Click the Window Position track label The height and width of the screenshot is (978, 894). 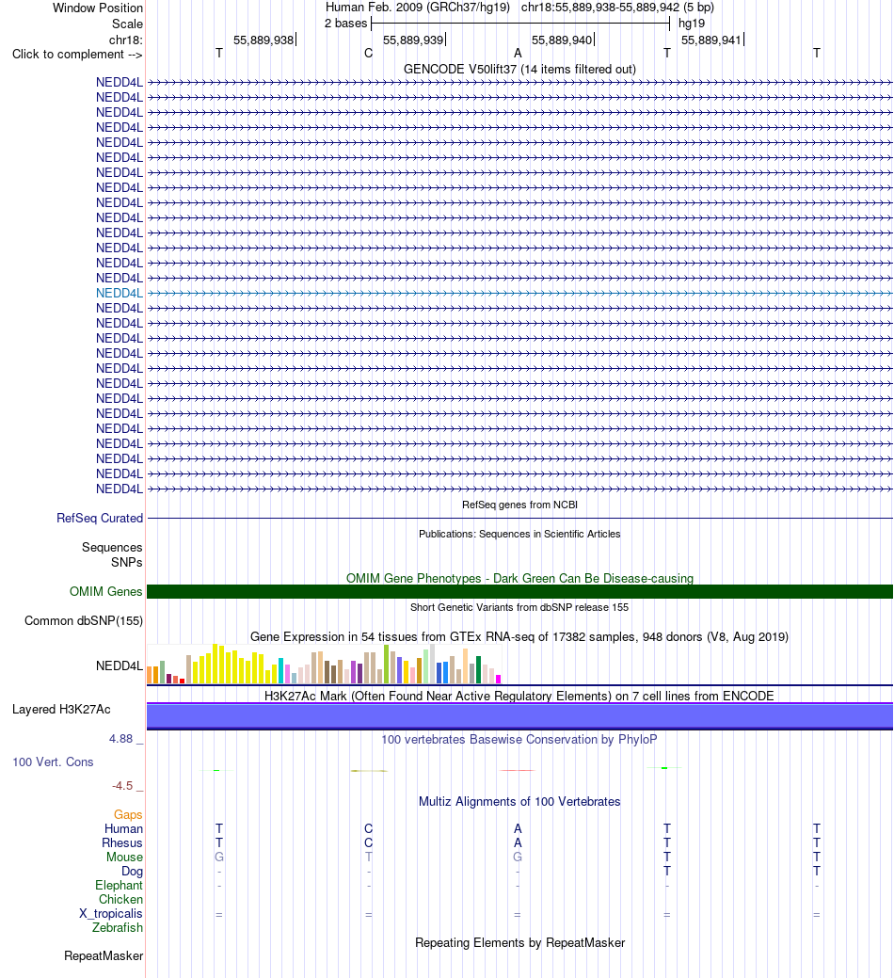click(x=97, y=8)
